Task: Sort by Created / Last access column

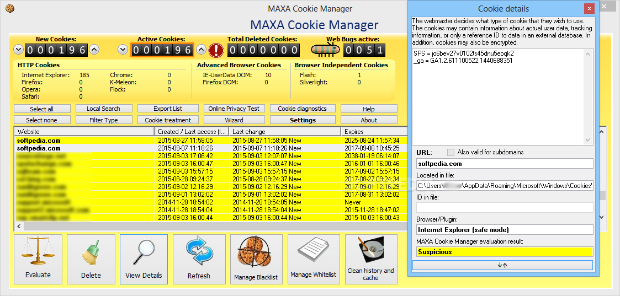Action: point(192,131)
